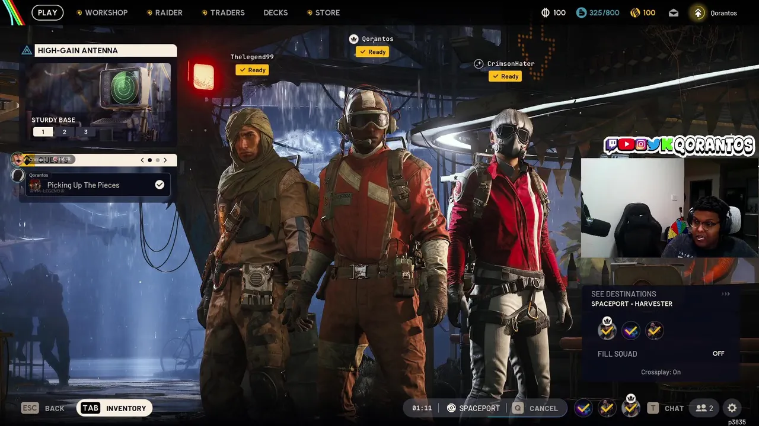Open Qorantos profile badge in top bar

699,13
